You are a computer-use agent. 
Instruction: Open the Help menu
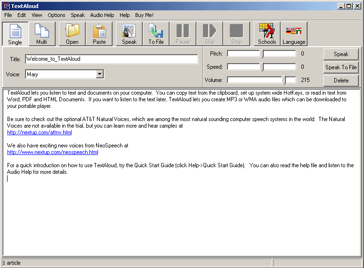(125, 15)
